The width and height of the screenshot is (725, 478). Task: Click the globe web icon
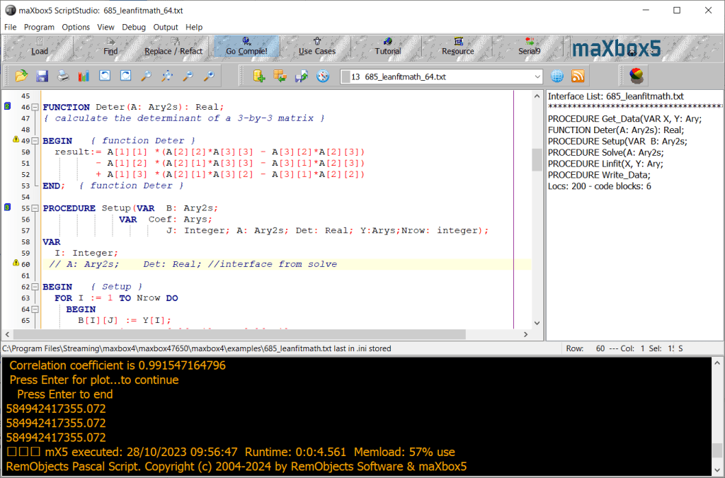(x=557, y=76)
